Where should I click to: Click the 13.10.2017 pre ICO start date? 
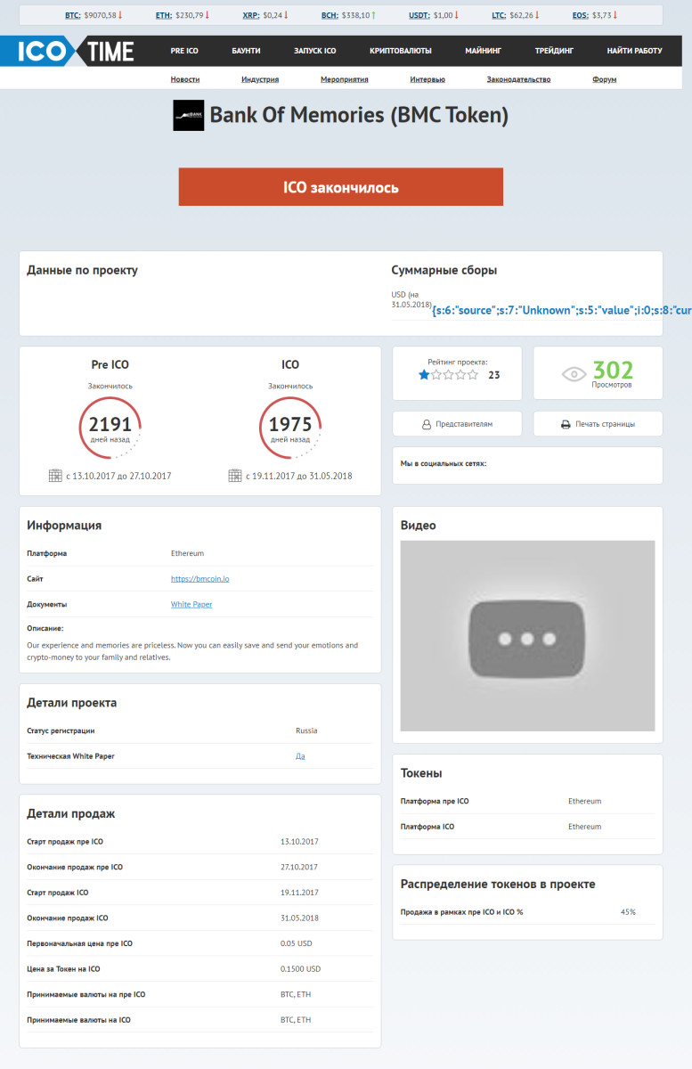(299, 841)
